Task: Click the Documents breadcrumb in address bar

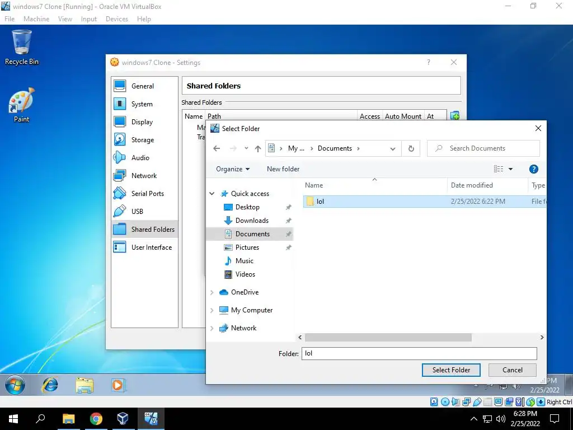Action: click(x=335, y=148)
